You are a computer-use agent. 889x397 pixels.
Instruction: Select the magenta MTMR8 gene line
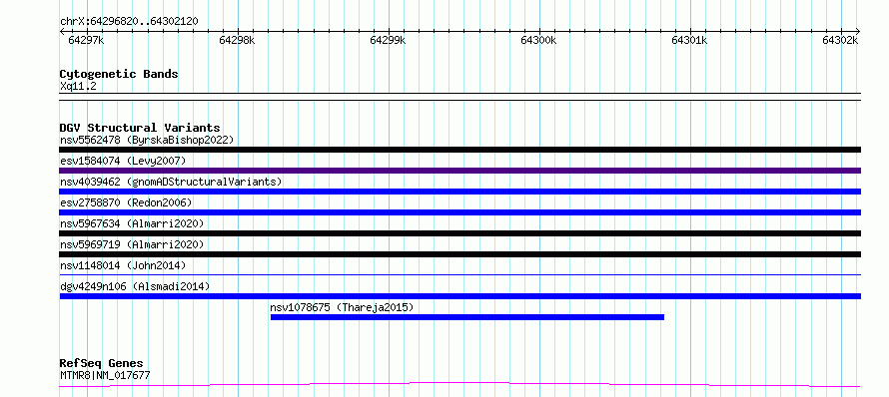point(459,385)
